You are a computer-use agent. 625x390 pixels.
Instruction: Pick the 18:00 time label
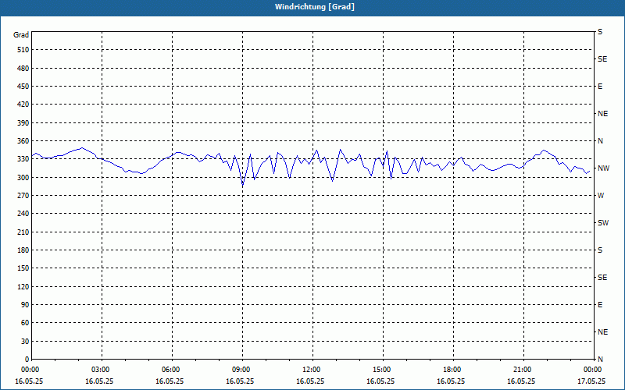[x=452, y=370]
